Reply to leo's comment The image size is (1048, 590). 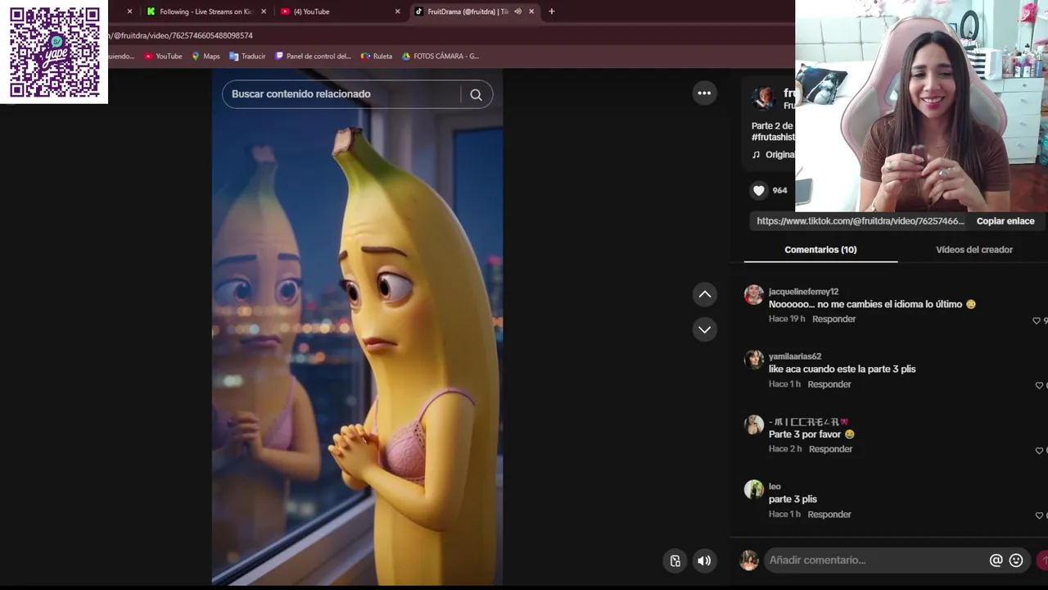pos(829,515)
